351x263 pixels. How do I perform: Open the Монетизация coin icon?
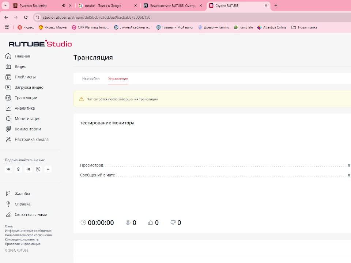[8, 118]
